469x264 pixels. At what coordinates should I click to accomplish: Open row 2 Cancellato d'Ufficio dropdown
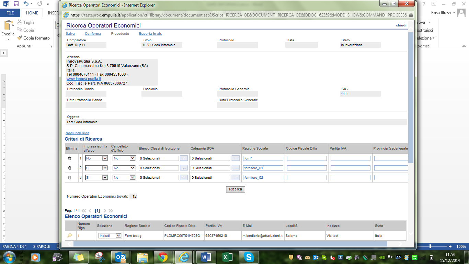124,168
